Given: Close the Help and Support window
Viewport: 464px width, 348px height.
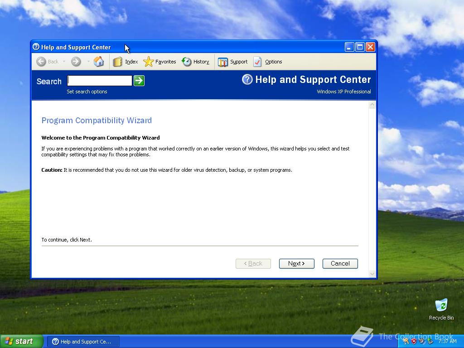Looking at the screenshot, I should 371,47.
